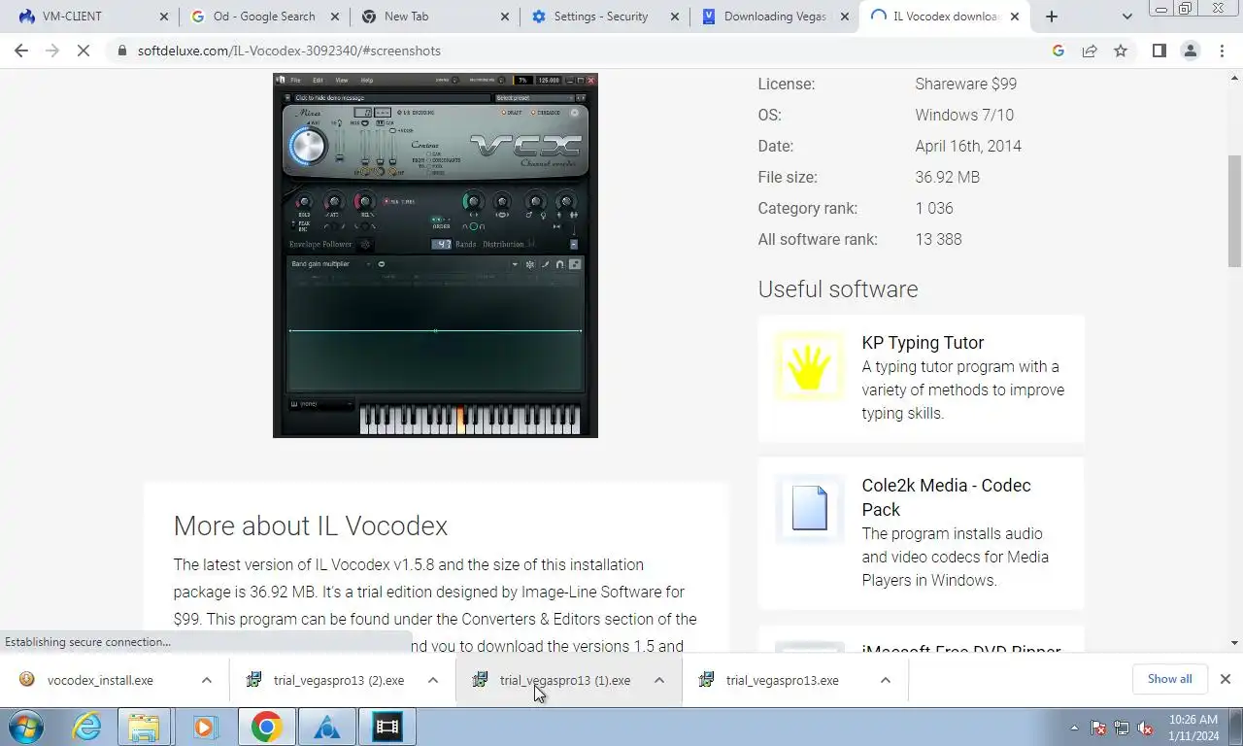The height and width of the screenshot is (746, 1243).
Task: Click Show all downloads button
Action: click(1169, 679)
